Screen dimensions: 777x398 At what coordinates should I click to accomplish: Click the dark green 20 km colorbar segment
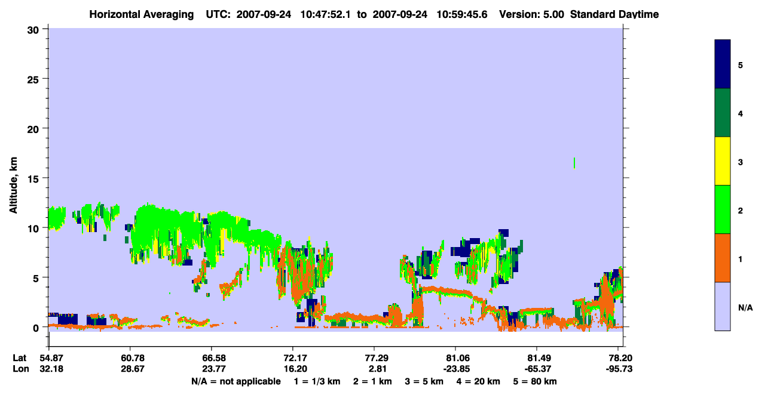point(722,113)
